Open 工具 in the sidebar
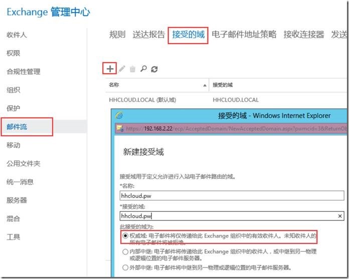 pos(14,237)
